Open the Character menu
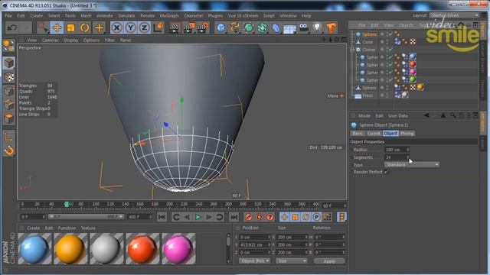490x275 pixels. tap(193, 15)
